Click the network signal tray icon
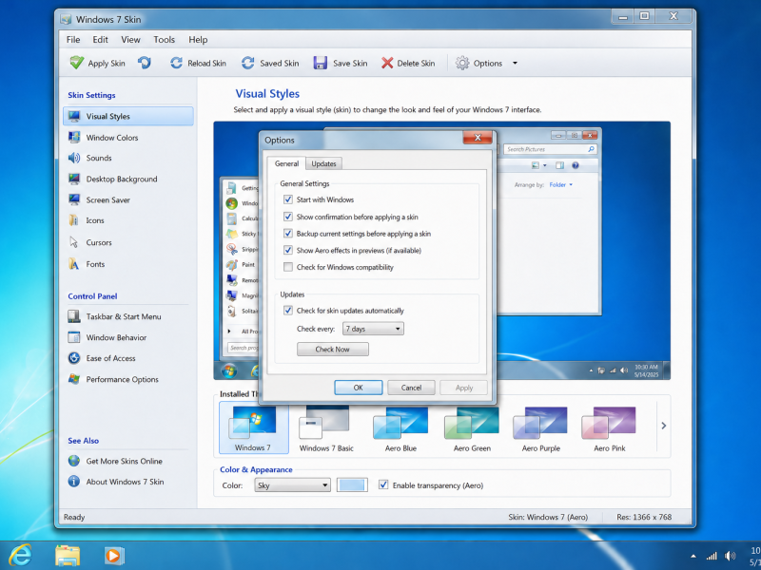 tap(712, 557)
